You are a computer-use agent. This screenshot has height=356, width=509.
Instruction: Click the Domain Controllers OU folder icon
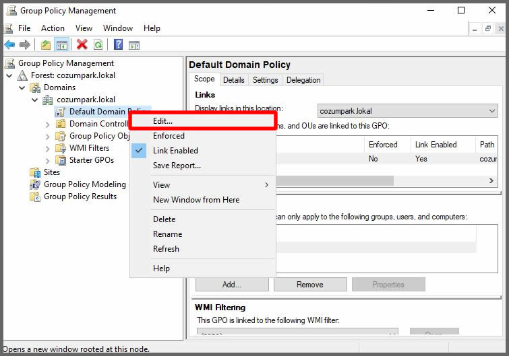(x=61, y=124)
